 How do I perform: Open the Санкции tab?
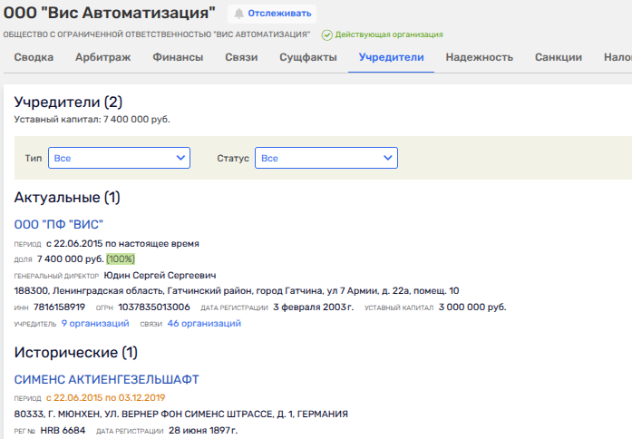click(559, 57)
